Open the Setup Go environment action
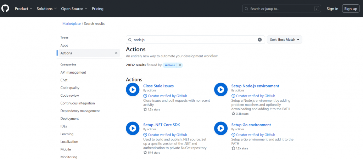Viewport: 363px width, 159px height. pyautogui.click(x=251, y=125)
